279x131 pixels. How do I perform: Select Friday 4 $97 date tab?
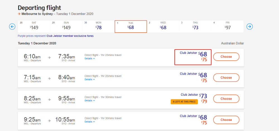227,26
